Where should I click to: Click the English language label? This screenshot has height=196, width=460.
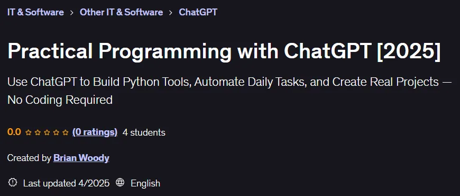coord(145,183)
